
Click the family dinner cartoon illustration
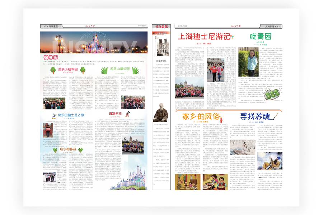(x=188, y=182)
